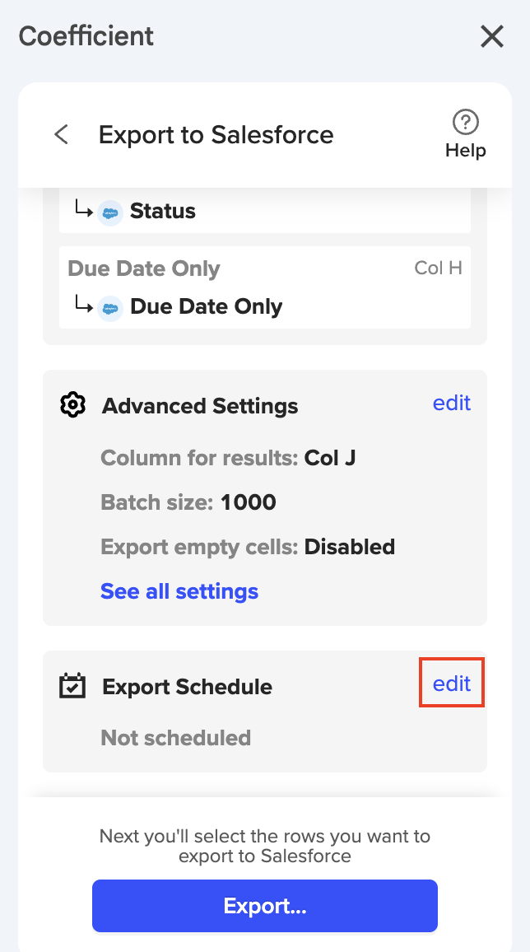Open the Help question mark icon
This screenshot has width=530, height=952.
(465, 121)
